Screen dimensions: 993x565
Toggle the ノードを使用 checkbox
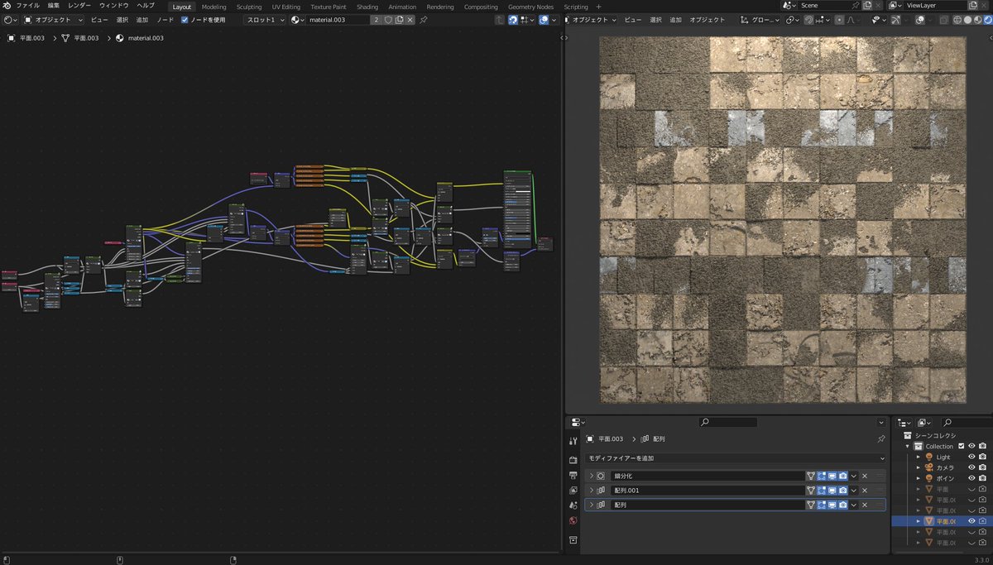(185, 19)
